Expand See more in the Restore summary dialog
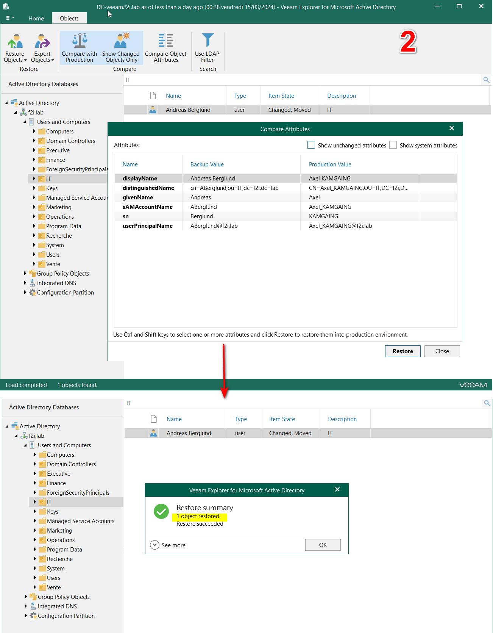This screenshot has height=633, width=493. coord(154,545)
